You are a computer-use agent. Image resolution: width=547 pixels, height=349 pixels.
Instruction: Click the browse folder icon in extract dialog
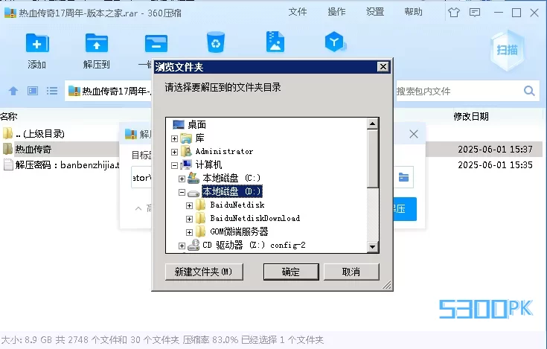coord(403,177)
